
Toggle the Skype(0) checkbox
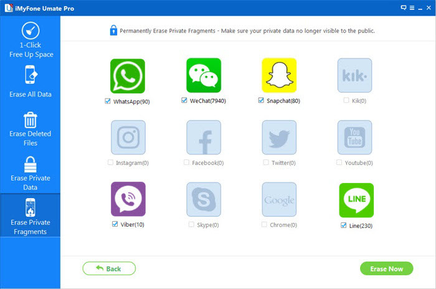pos(191,224)
